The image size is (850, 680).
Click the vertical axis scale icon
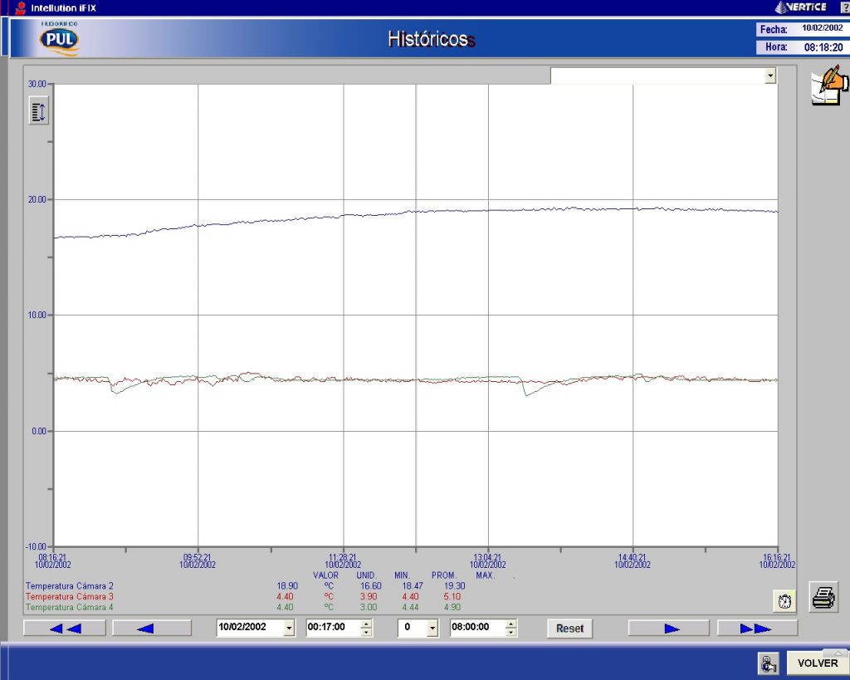coord(39,110)
